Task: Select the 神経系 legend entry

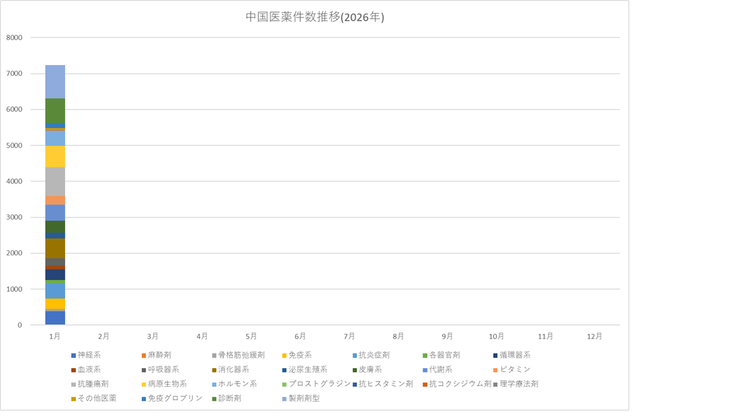Action: tap(89, 355)
